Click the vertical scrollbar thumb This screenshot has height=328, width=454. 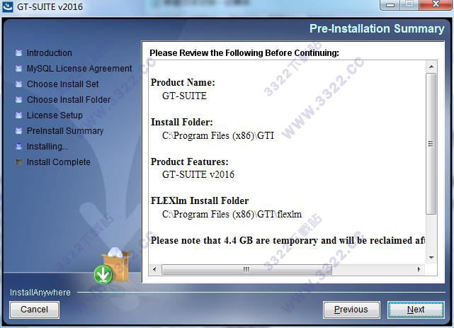pos(431,144)
